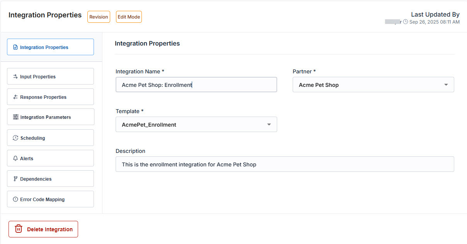Click the Integration Properties document icon
This screenshot has height=244, width=467.
point(15,47)
